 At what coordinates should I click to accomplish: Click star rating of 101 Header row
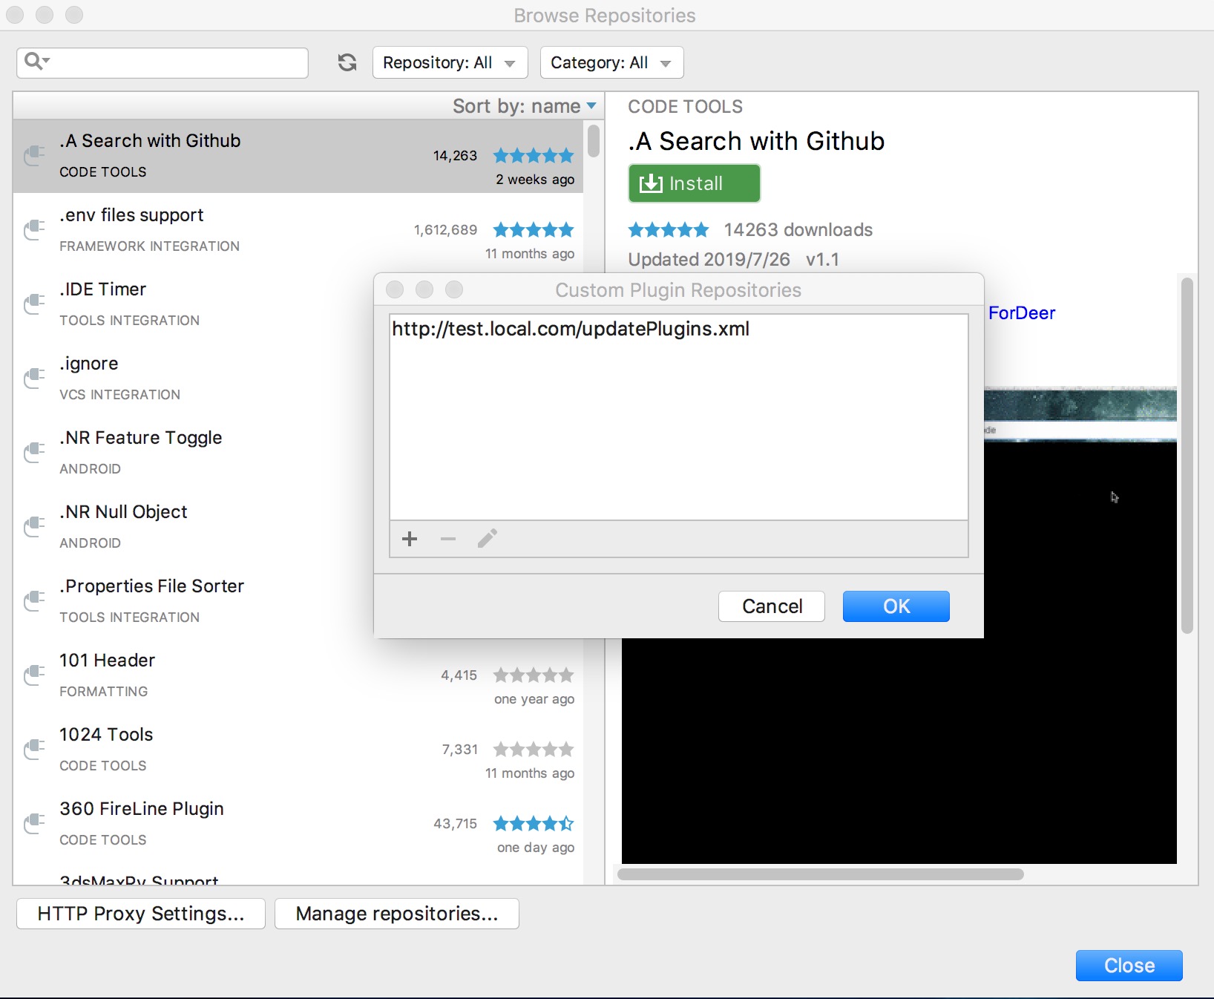[x=534, y=675]
